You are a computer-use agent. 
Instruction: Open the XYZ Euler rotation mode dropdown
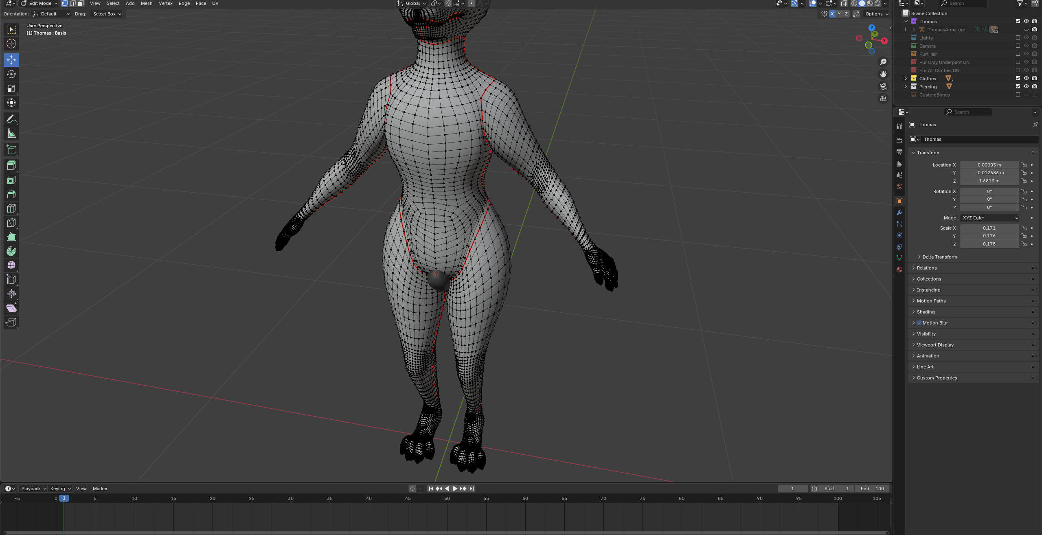pos(990,218)
